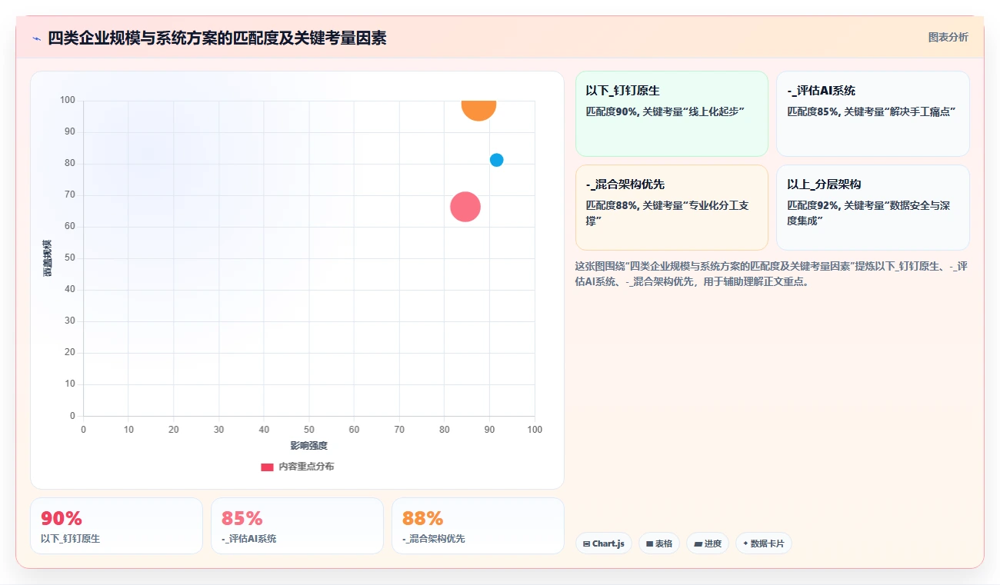Click the icon in the Chart.js tag

587,543
